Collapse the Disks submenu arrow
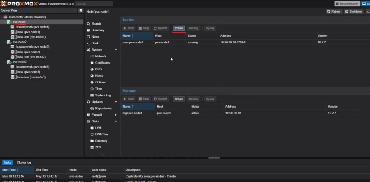 (x=116, y=121)
